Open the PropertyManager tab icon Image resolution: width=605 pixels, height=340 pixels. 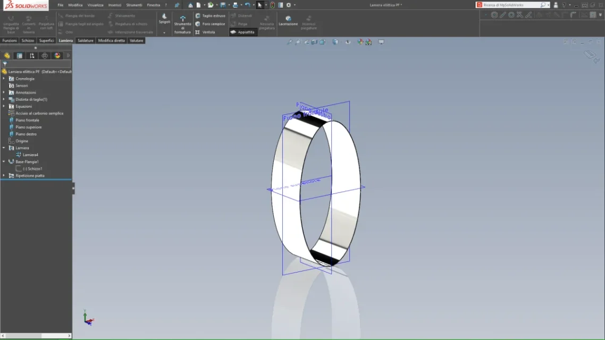tap(19, 55)
